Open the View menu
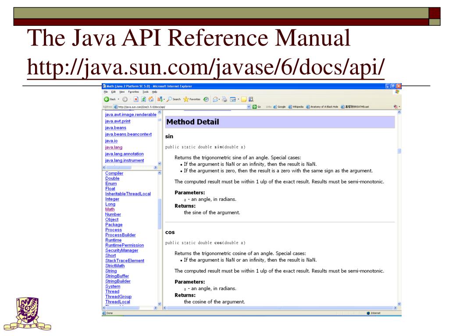The image size is (449, 336). click(x=122, y=92)
